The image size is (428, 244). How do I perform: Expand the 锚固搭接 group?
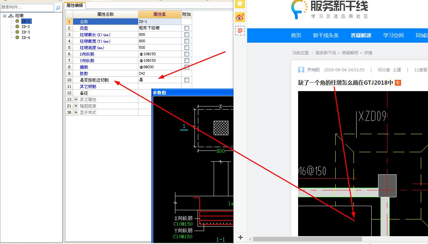(76, 106)
